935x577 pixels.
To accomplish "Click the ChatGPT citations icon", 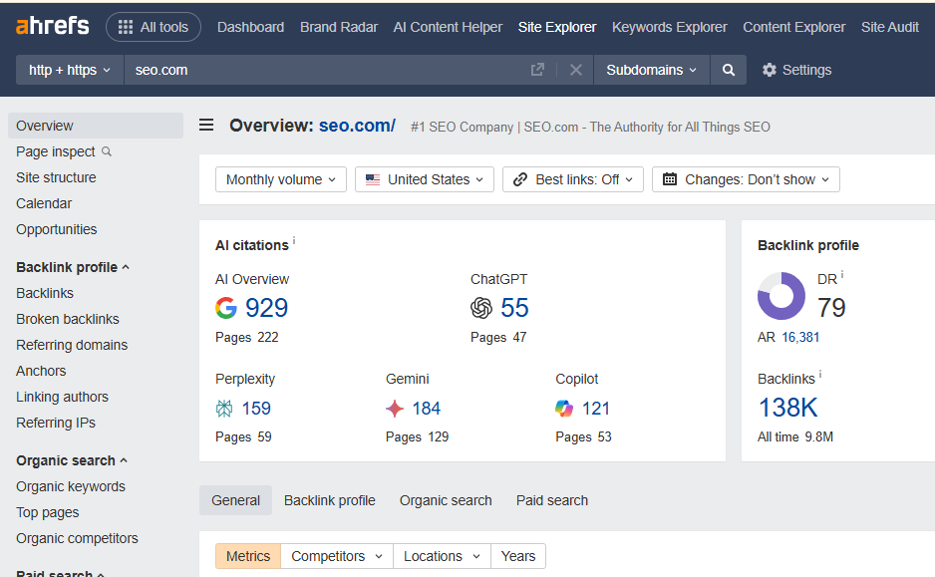I will click(481, 308).
